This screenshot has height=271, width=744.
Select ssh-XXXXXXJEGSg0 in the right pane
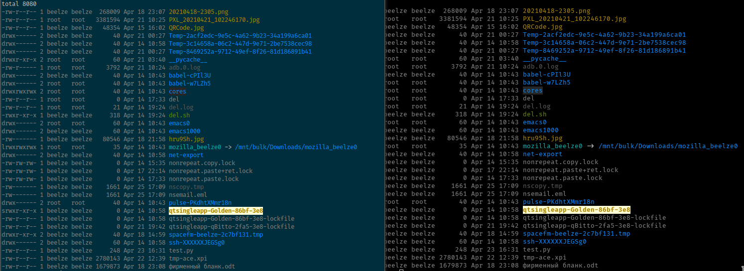tap(555, 241)
